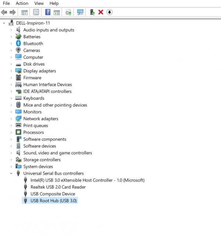221x236 pixels.
Task: Click the red X Uninstall device icon
Action: tap(101, 12)
